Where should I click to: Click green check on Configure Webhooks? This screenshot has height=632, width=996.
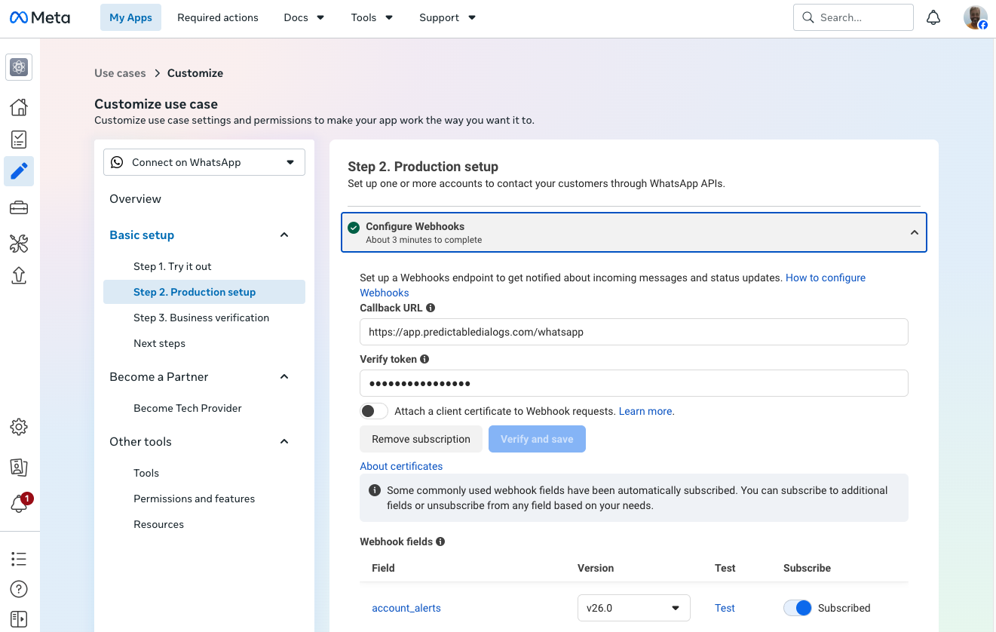click(x=354, y=228)
